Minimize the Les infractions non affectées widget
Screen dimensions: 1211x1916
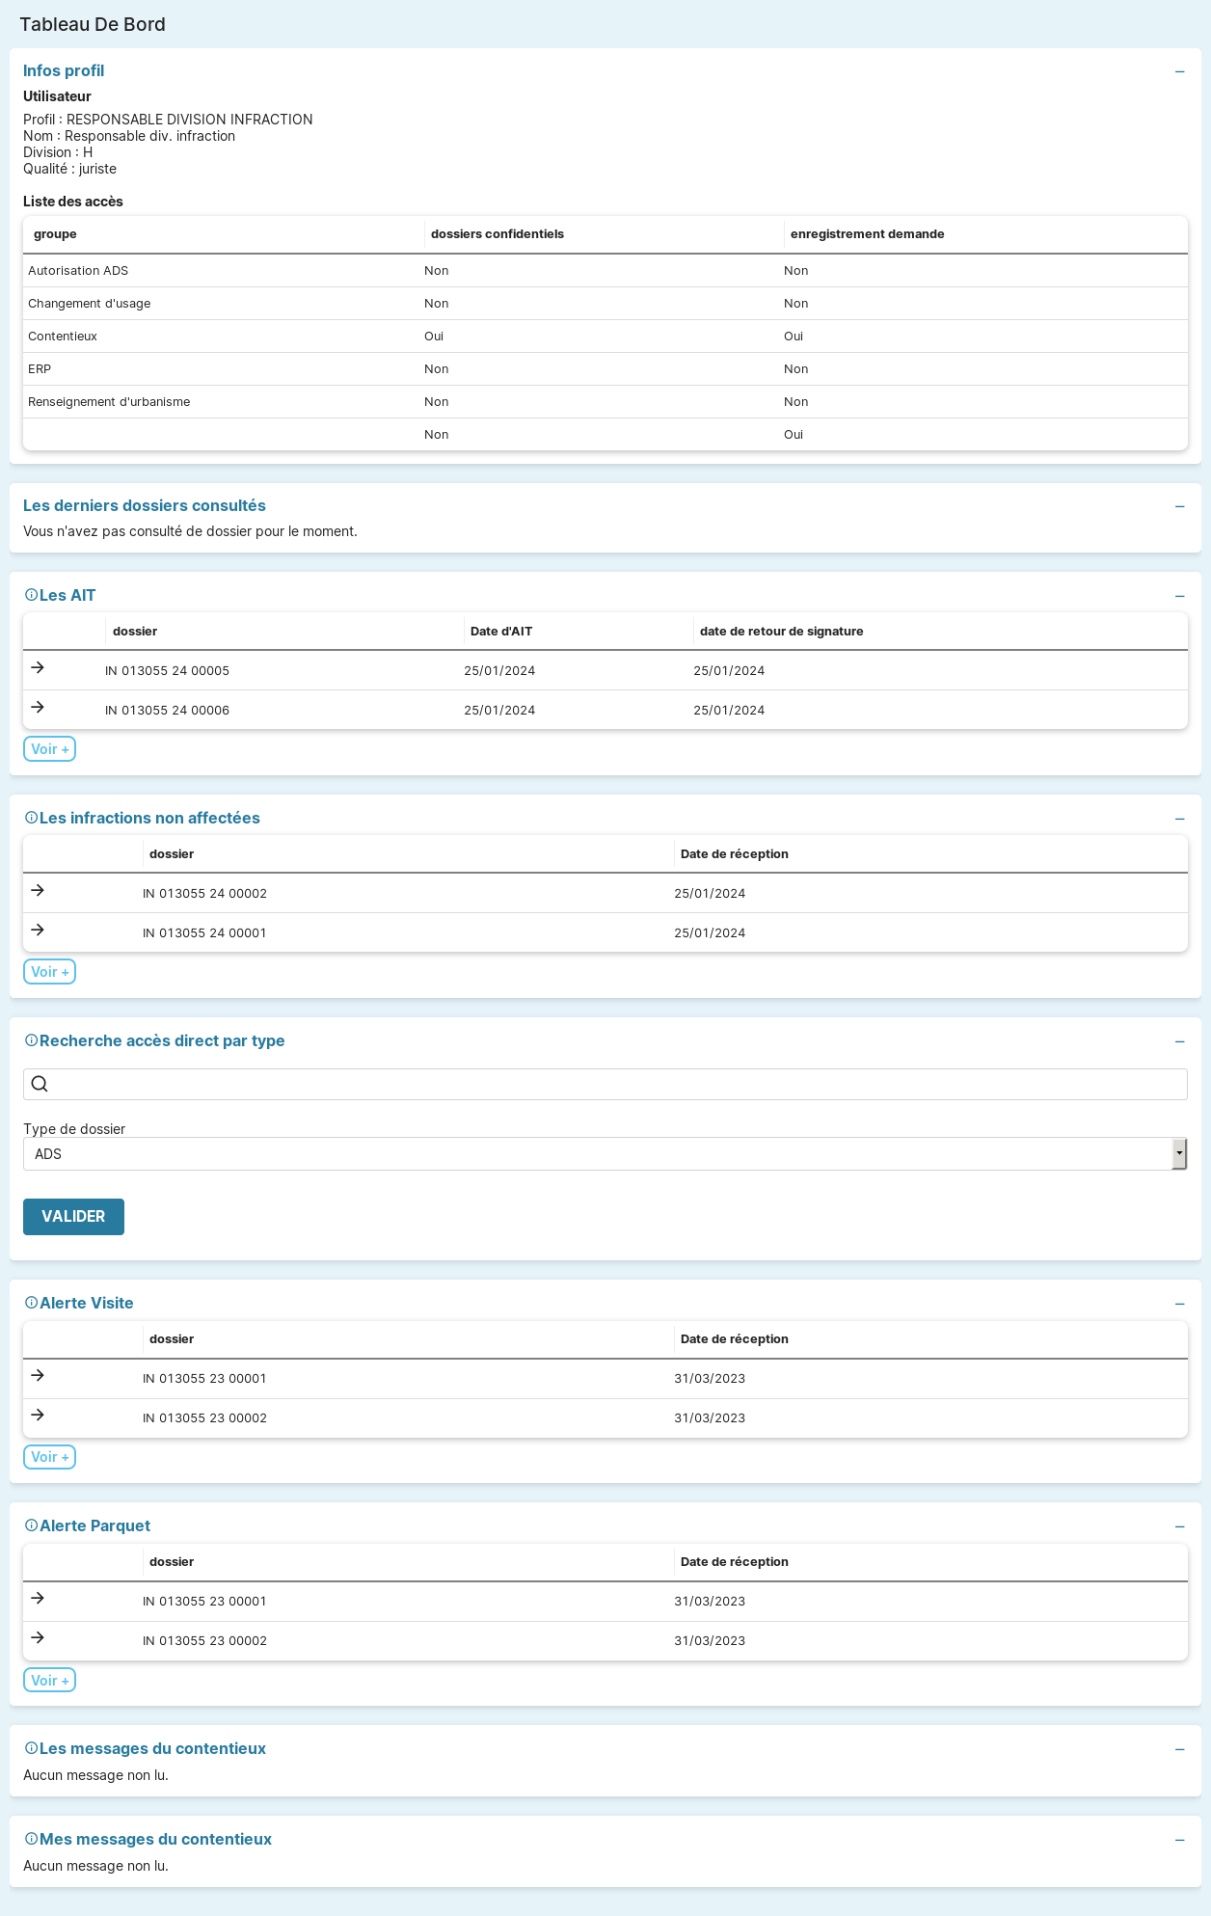click(x=1179, y=819)
